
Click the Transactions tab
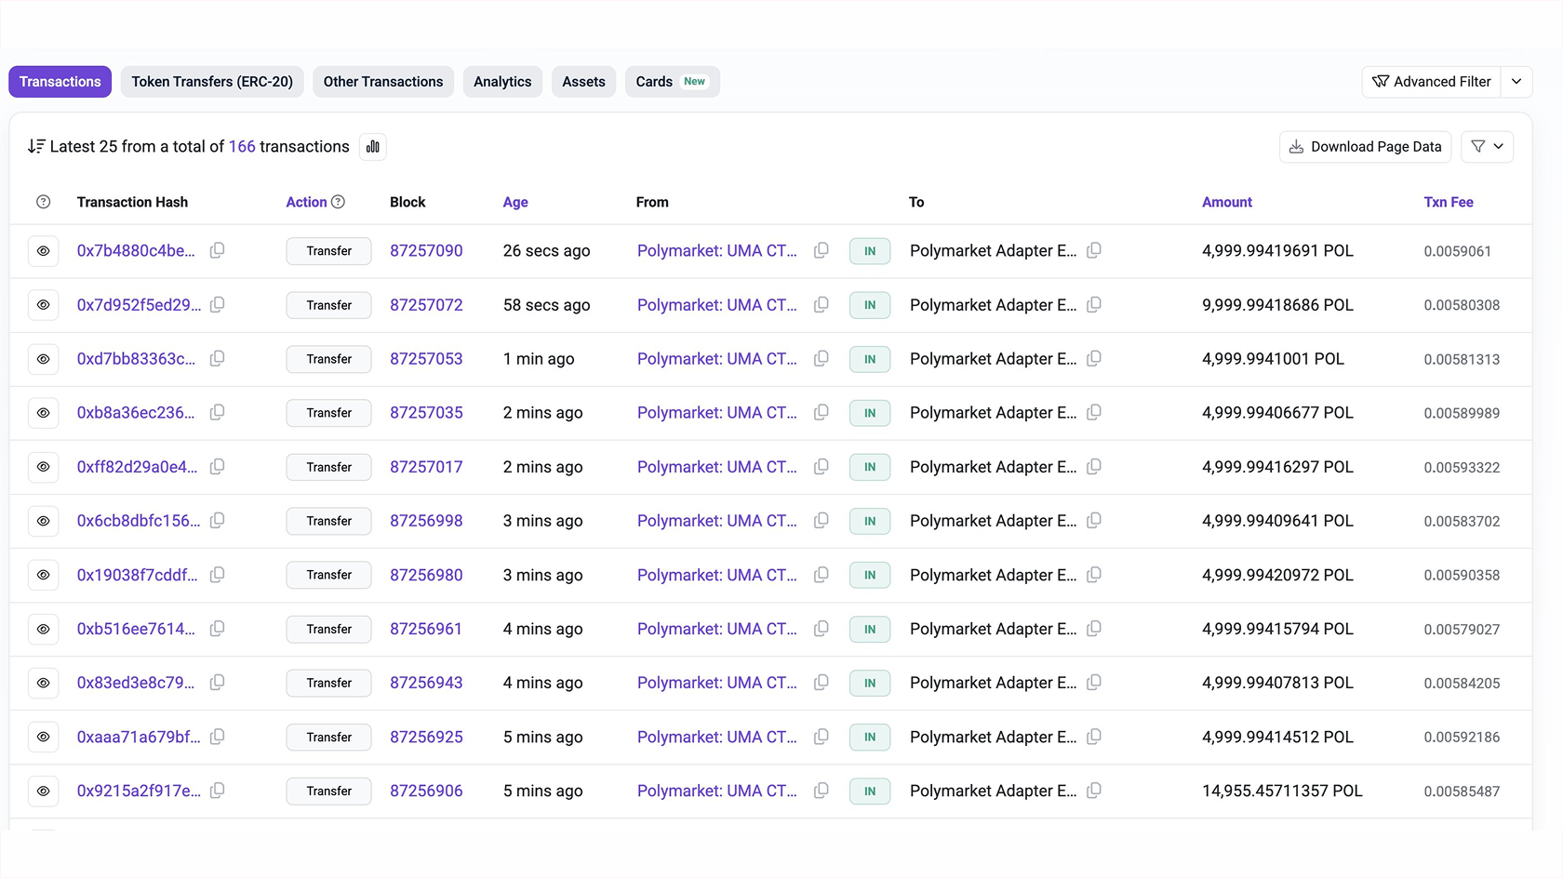(x=60, y=82)
